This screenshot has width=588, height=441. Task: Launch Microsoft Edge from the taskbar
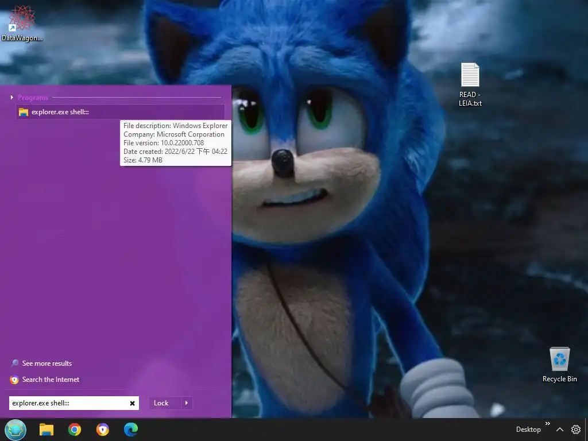(131, 430)
